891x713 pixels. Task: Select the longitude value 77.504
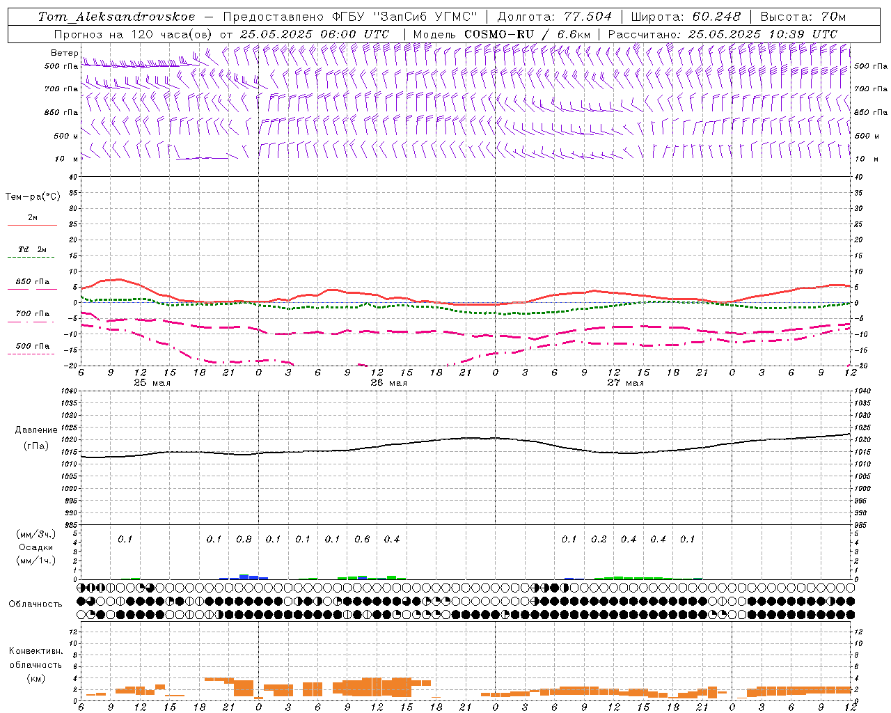click(x=588, y=17)
